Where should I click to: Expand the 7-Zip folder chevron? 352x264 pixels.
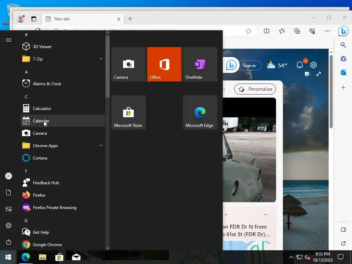coord(101,59)
